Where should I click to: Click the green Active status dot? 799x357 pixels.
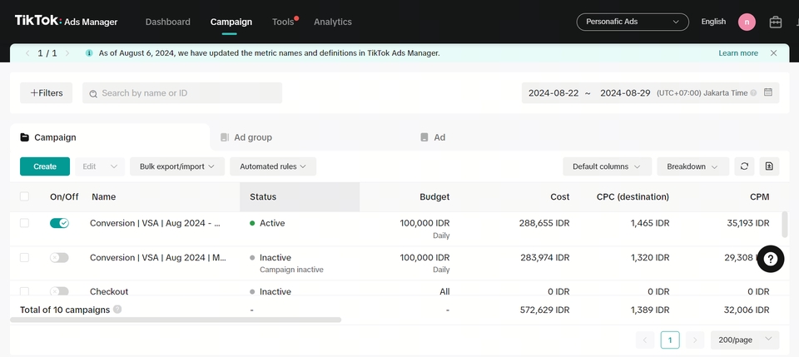coord(252,223)
